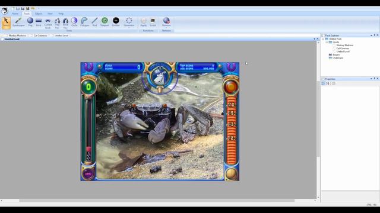Select Challenges node in Pack Explorer
Screen dimensions: 380x213
click(x=338, y=58)
